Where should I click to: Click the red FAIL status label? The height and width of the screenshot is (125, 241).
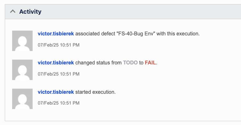pos(150,62)
